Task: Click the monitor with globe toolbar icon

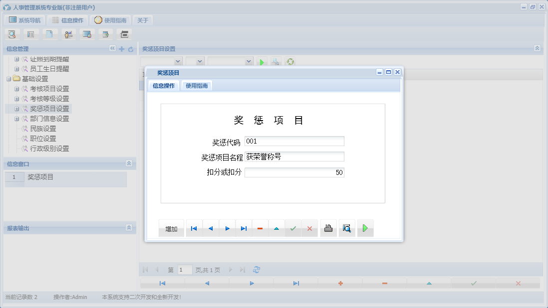Action: (87, 34)
